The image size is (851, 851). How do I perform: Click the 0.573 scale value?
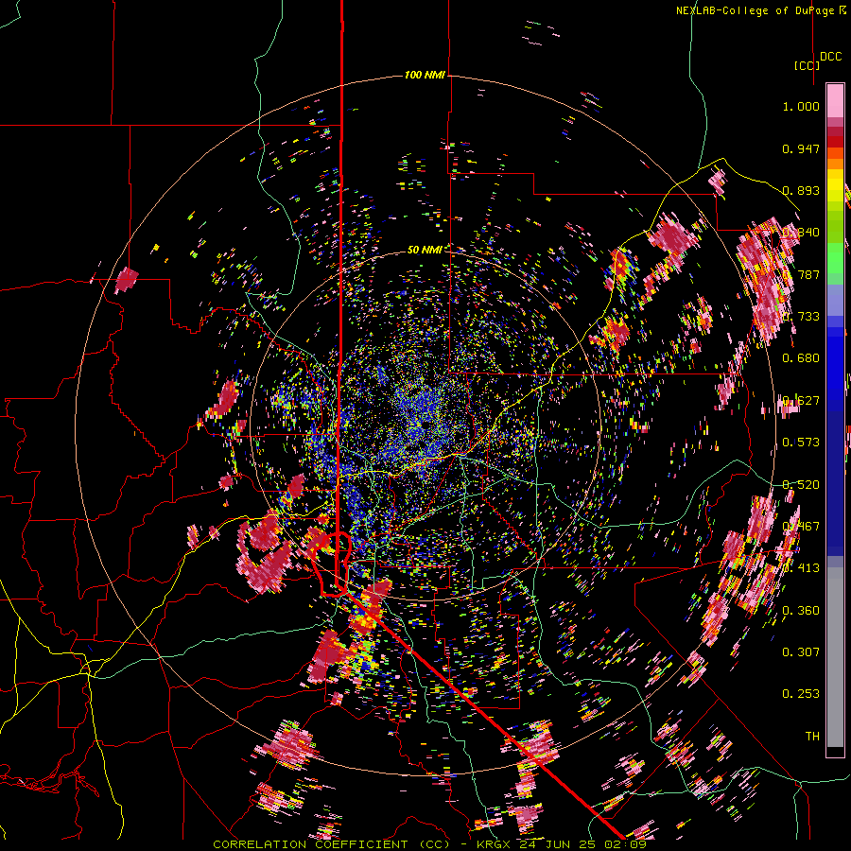[801, 443]
